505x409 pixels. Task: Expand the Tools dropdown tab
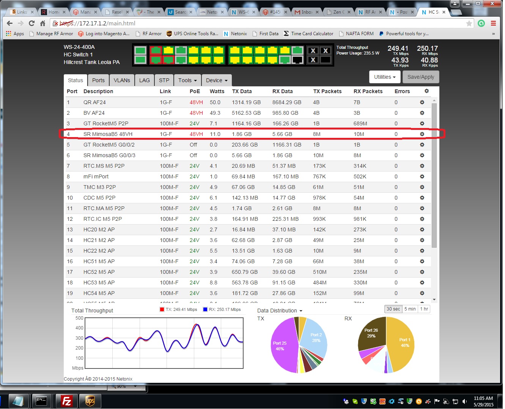pyautogui.click(x=187, y=80)
